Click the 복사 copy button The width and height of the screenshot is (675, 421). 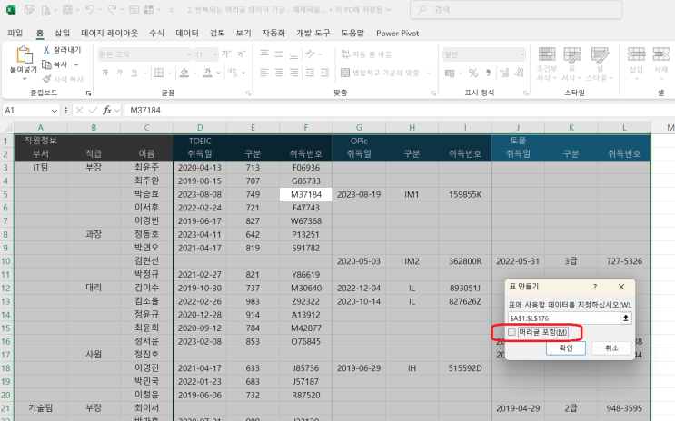pos(55,64)
